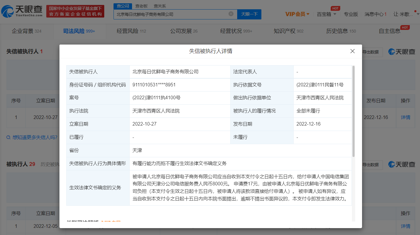
Task: Open the 历史信息 tab
Action: tap(341, 31)
